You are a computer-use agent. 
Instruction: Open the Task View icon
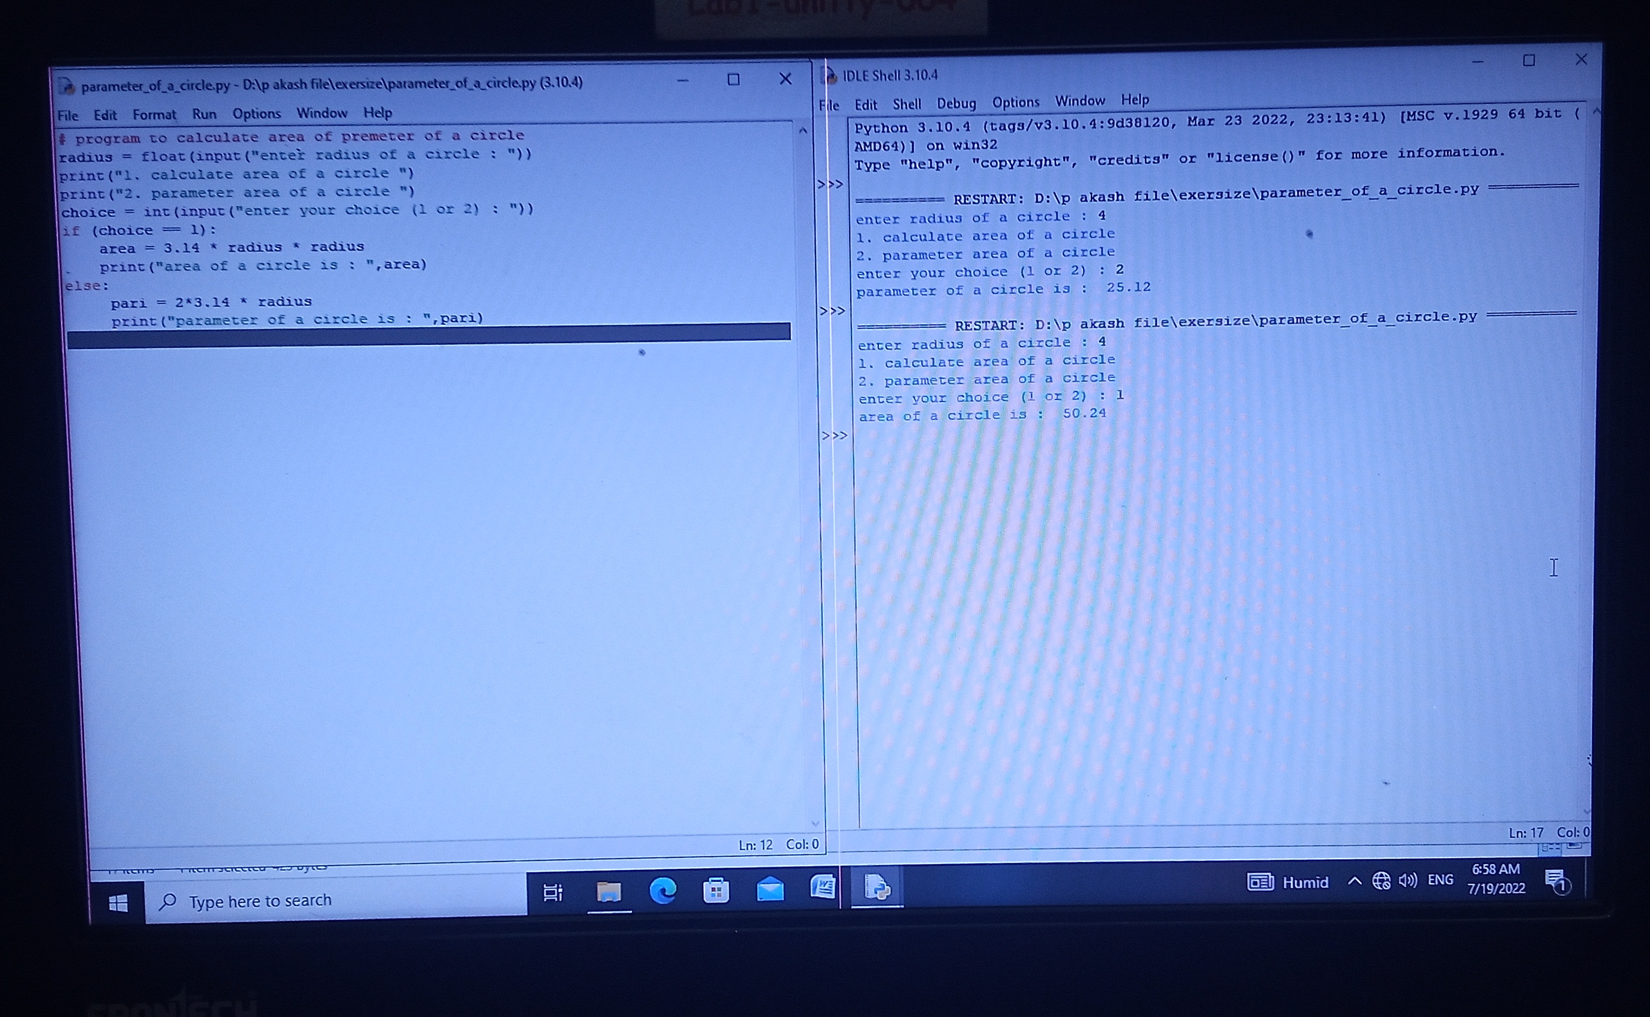pyautogui.click(x=552, y=893)
